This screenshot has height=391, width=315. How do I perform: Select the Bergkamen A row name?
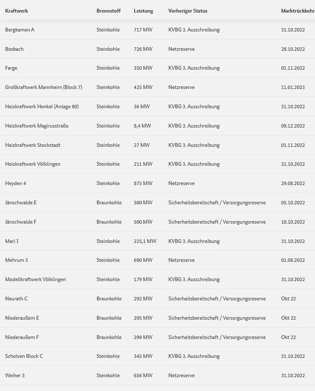(x=20, y=30)
